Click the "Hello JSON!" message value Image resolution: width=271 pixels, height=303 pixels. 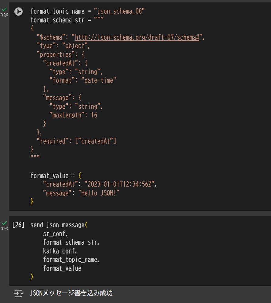pos(99,193)
